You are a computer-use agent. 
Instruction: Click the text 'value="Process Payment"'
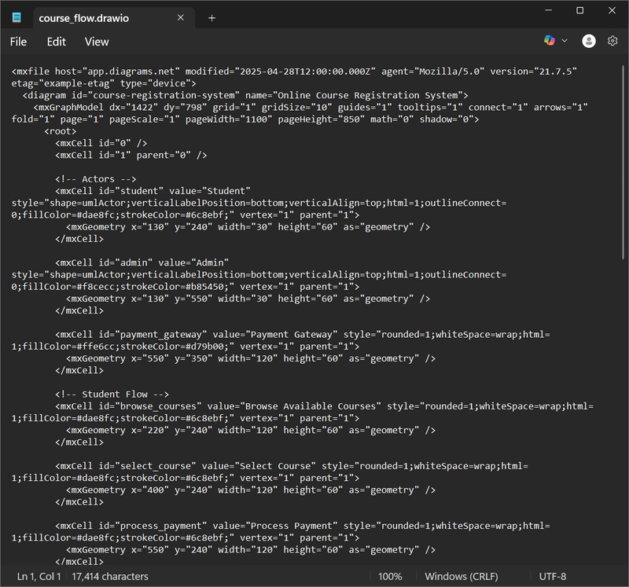click(275, 526)
